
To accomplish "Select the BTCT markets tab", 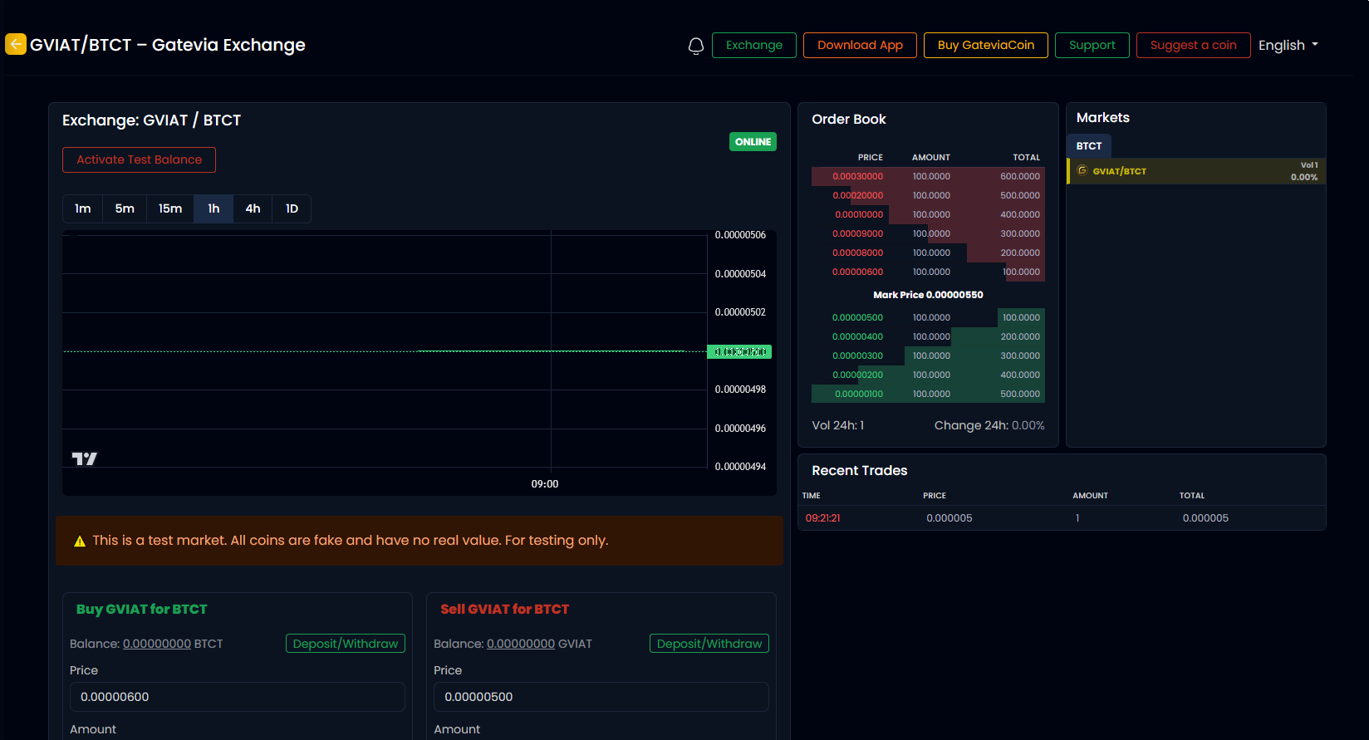I will pyautogui.click(x=1088, y=146).
